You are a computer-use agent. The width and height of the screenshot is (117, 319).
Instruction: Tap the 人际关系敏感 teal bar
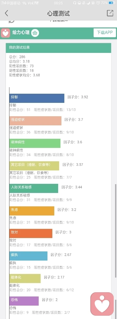click(34, 188)
